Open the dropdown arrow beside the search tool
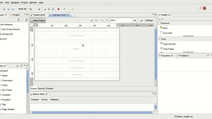The width and height of the screenshot is (212, 119). pos(34,9)
